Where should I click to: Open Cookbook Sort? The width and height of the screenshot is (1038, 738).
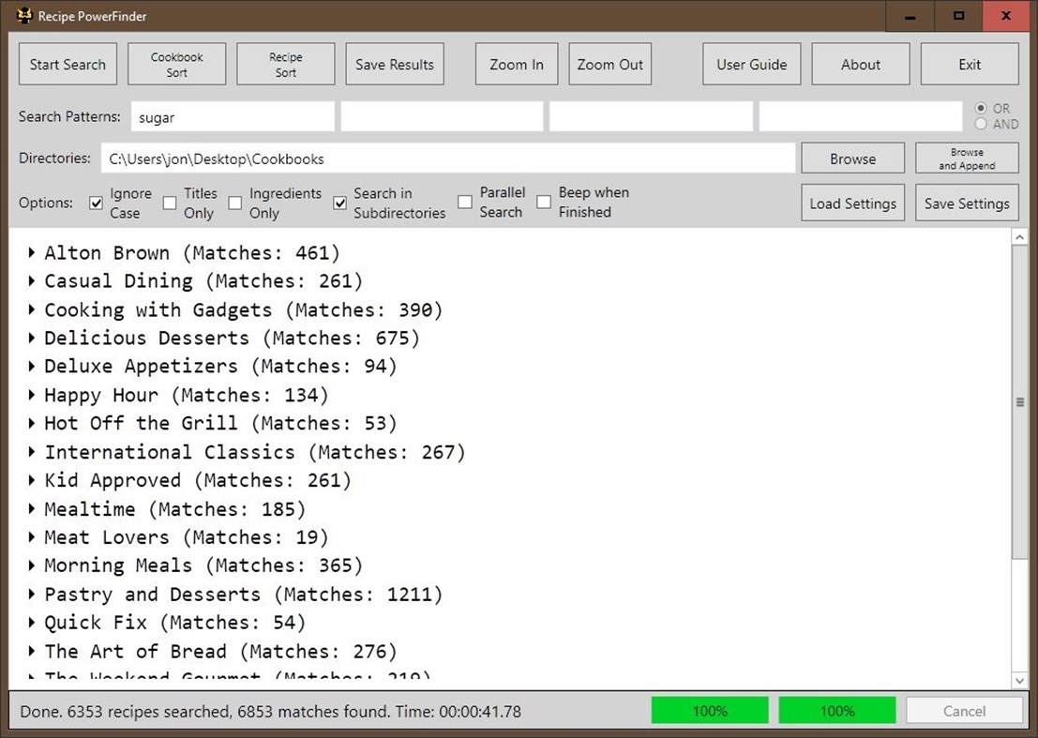tap(176, 64)
